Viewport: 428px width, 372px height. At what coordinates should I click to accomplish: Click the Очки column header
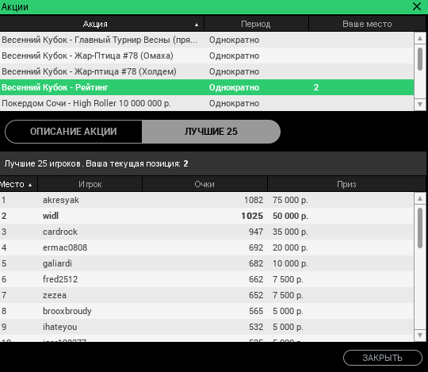(x=204, y=184)
